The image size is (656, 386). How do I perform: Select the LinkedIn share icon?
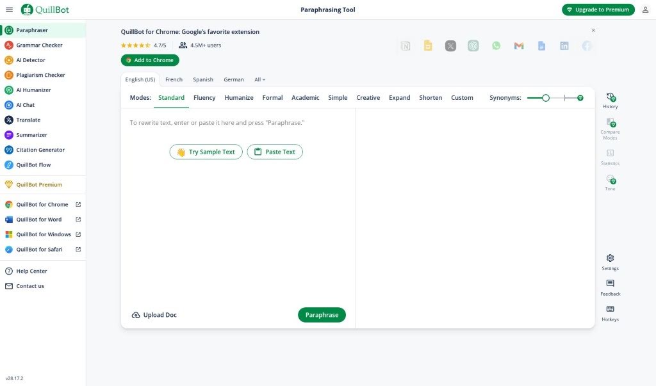coord(564,46)
